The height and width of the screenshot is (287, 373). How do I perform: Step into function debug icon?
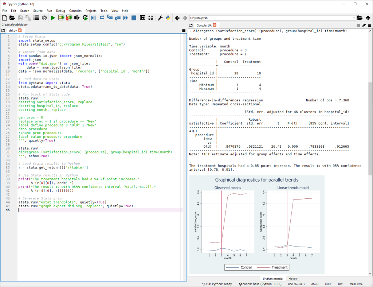coord(110,18)
